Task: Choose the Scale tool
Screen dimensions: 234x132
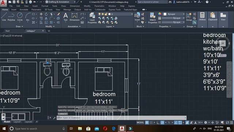Action: [46, 22]
